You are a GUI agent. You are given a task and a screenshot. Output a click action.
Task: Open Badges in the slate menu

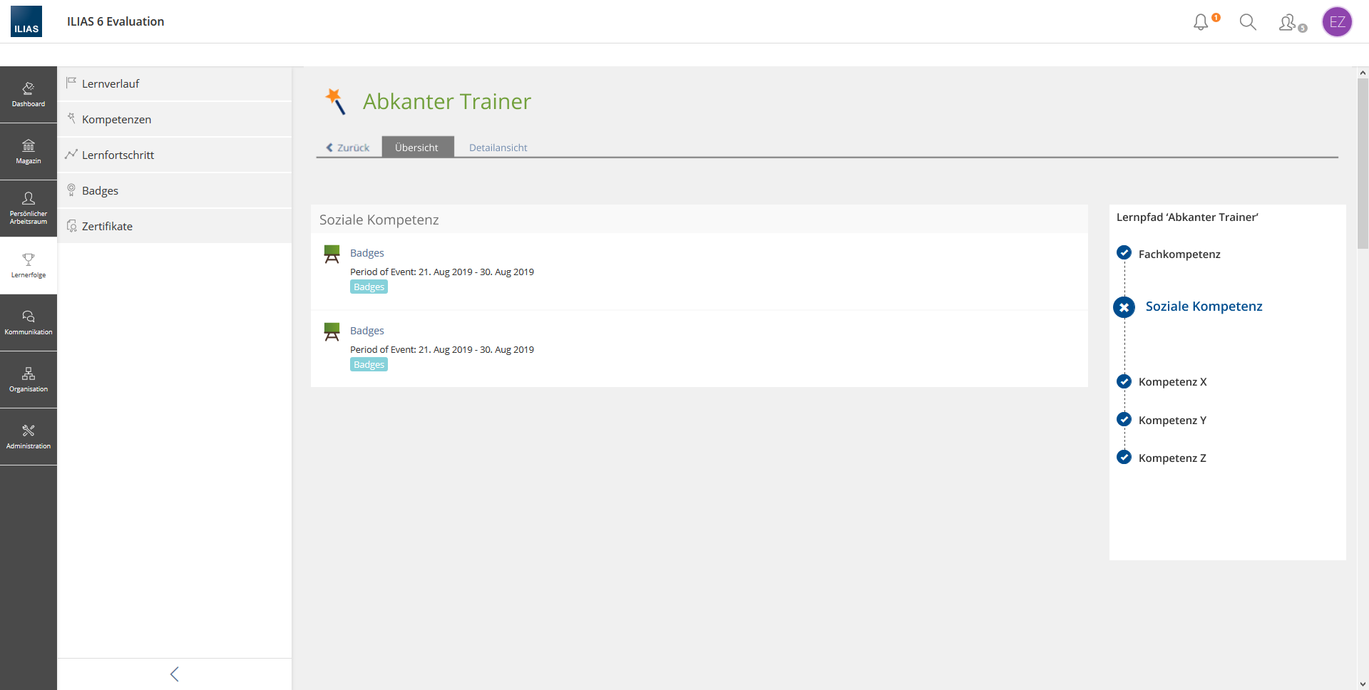pos(175,190)
